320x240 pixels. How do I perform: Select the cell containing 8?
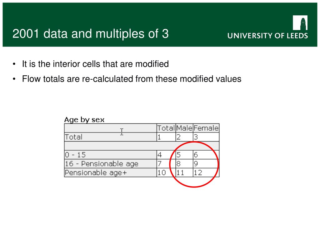pos(184,164)
